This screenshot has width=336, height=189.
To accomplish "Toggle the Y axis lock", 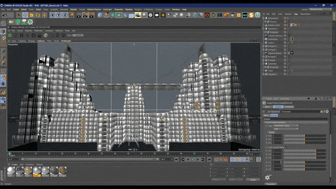I will coord(59,15).
